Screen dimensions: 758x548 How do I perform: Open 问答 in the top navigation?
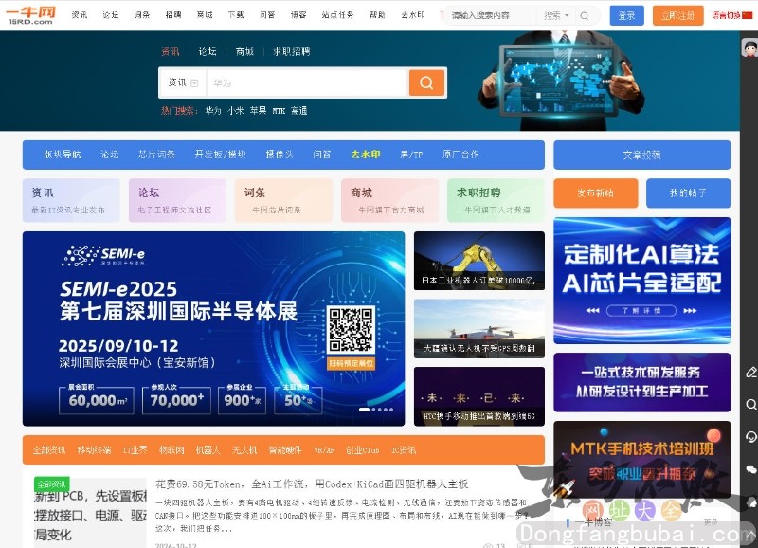click(x=267, y=15)
